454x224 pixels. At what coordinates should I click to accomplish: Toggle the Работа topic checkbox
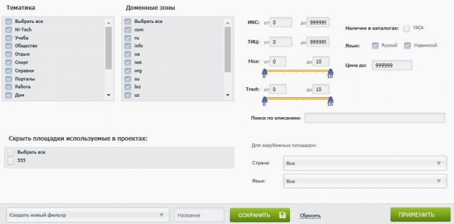[8, 87]
